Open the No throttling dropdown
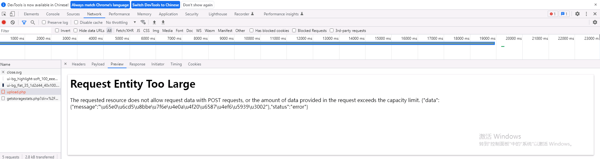The height and width of the screenshot is (159, 600). [x=121, y=23]
